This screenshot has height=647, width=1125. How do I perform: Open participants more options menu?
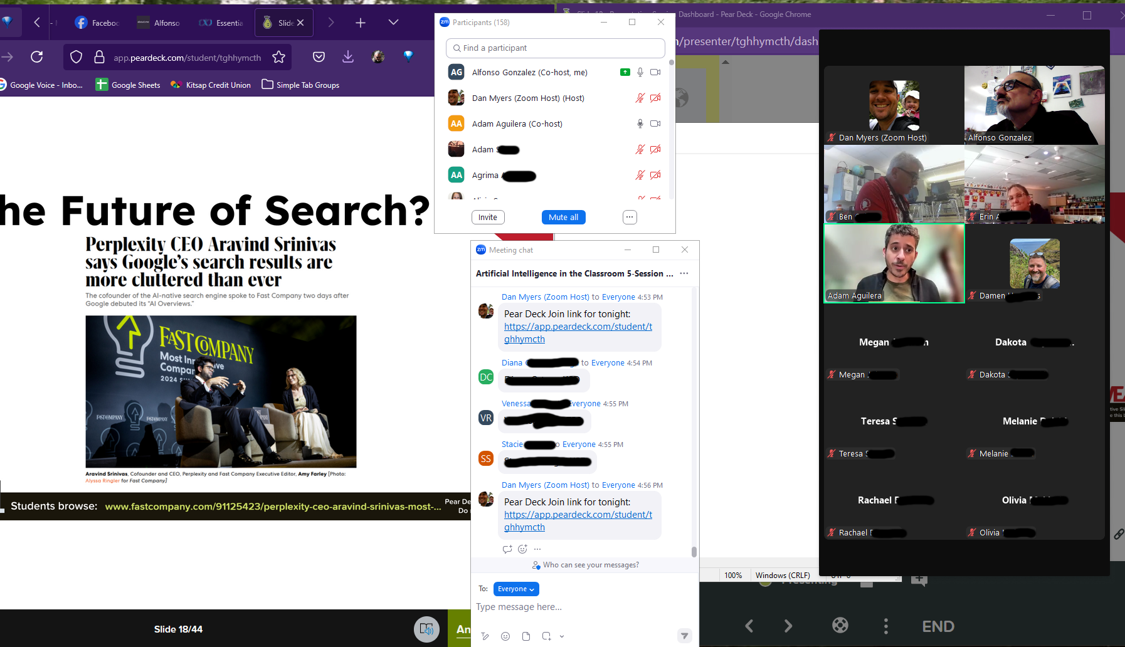pyautogui.click(x=630, y=217)
